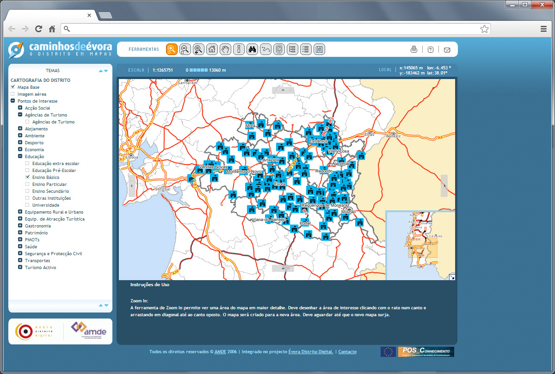Uncheck the Mapa Base layer
Screen dimensions: 555x374
point(13,87)
